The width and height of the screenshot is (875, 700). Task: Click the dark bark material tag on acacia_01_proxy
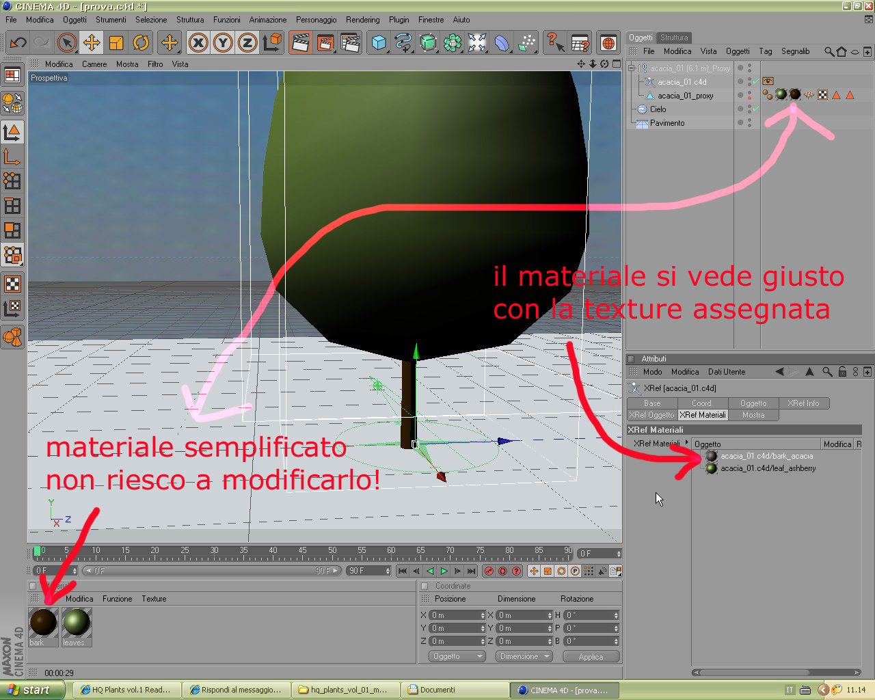click(x=794, y=95)
